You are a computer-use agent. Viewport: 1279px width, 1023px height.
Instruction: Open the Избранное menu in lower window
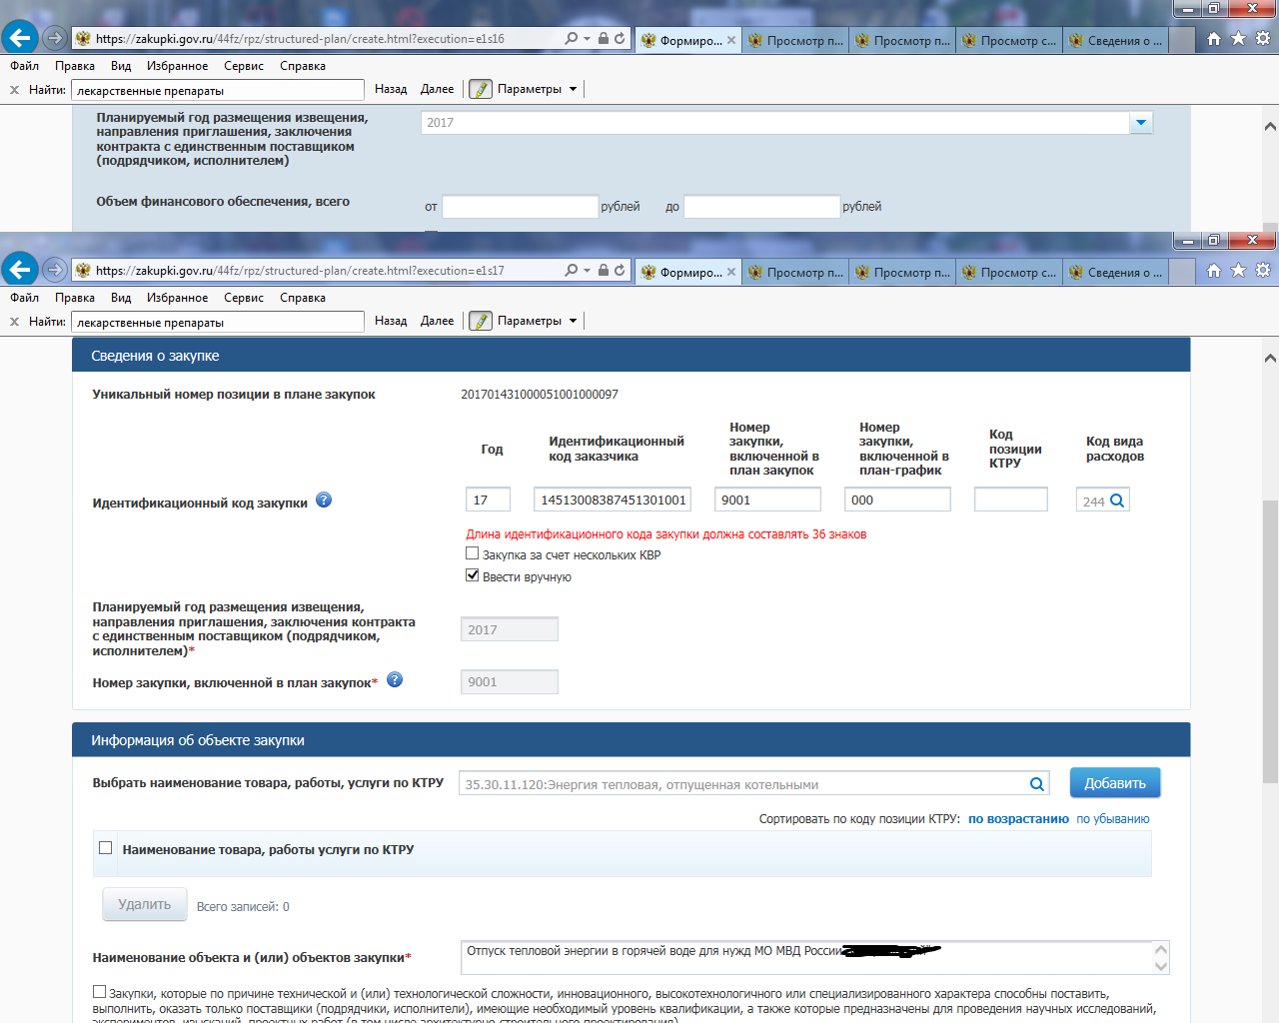[x=178, y=298]
